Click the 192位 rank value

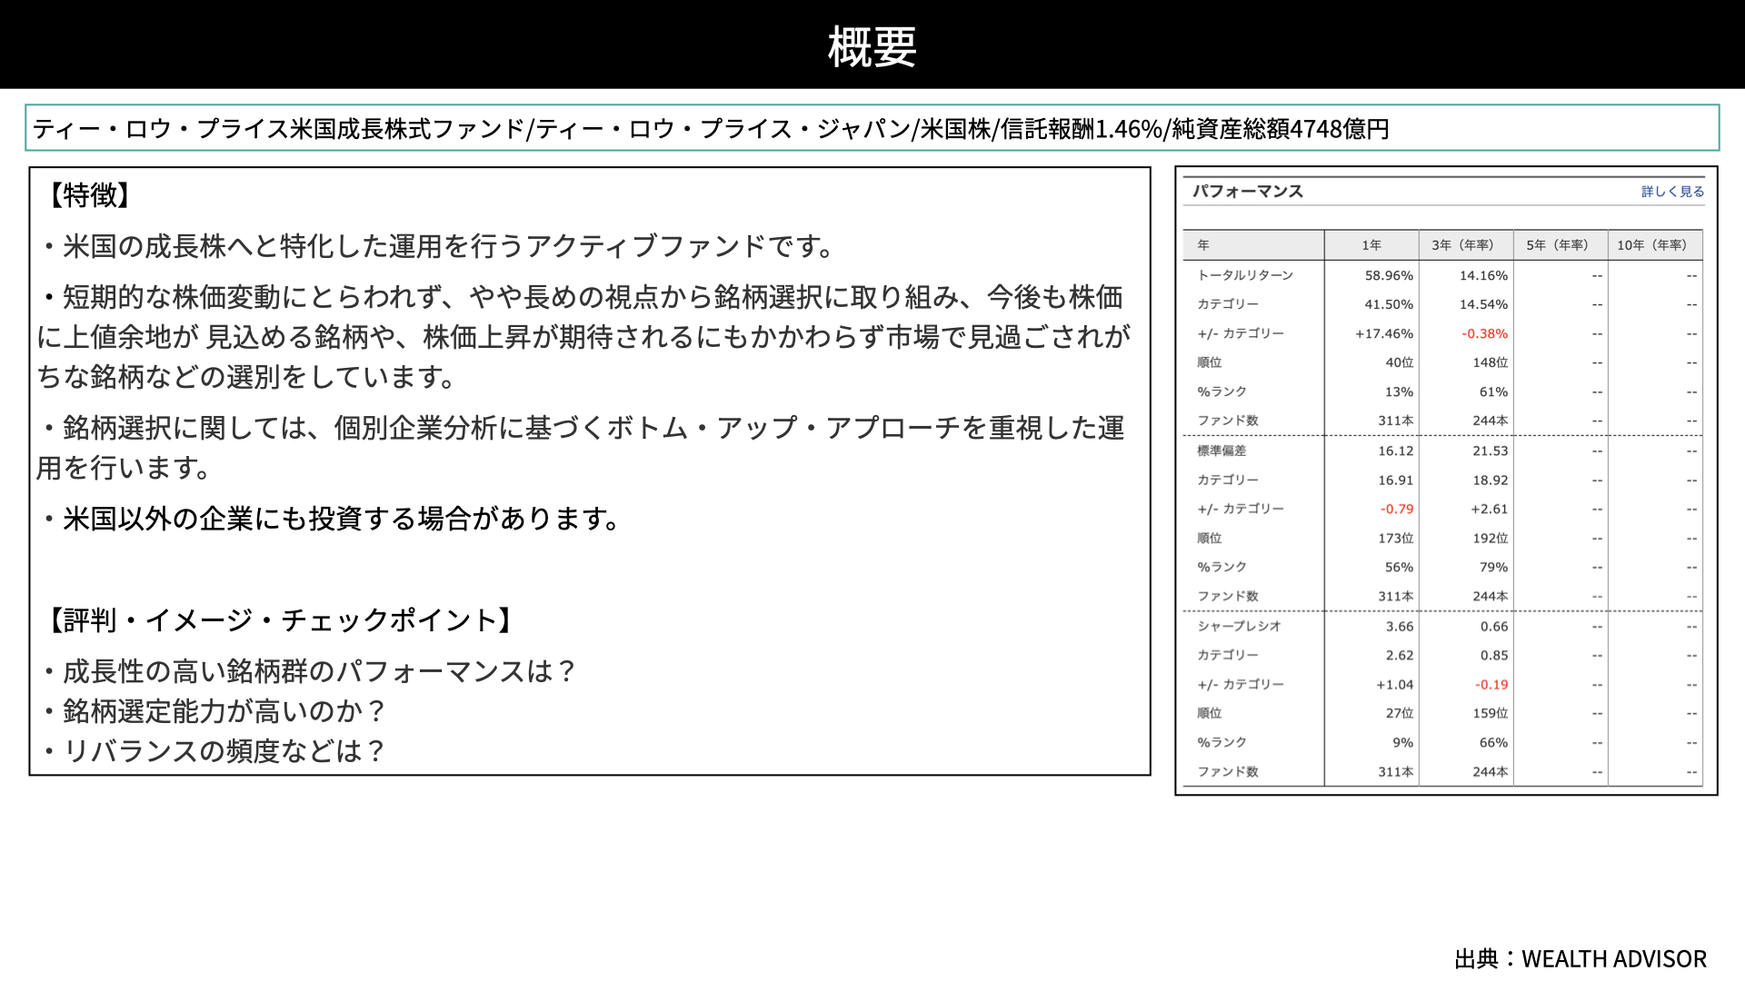coord(1491,538)
